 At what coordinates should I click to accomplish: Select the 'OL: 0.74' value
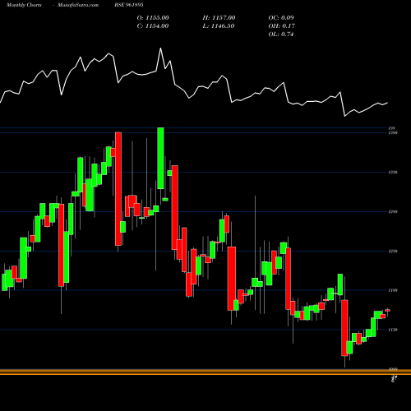coord(281,35)
